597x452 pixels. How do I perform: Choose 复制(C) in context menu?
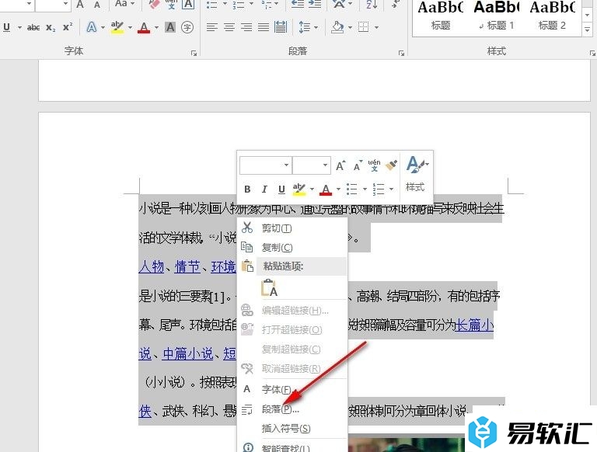tap(292, 247)
